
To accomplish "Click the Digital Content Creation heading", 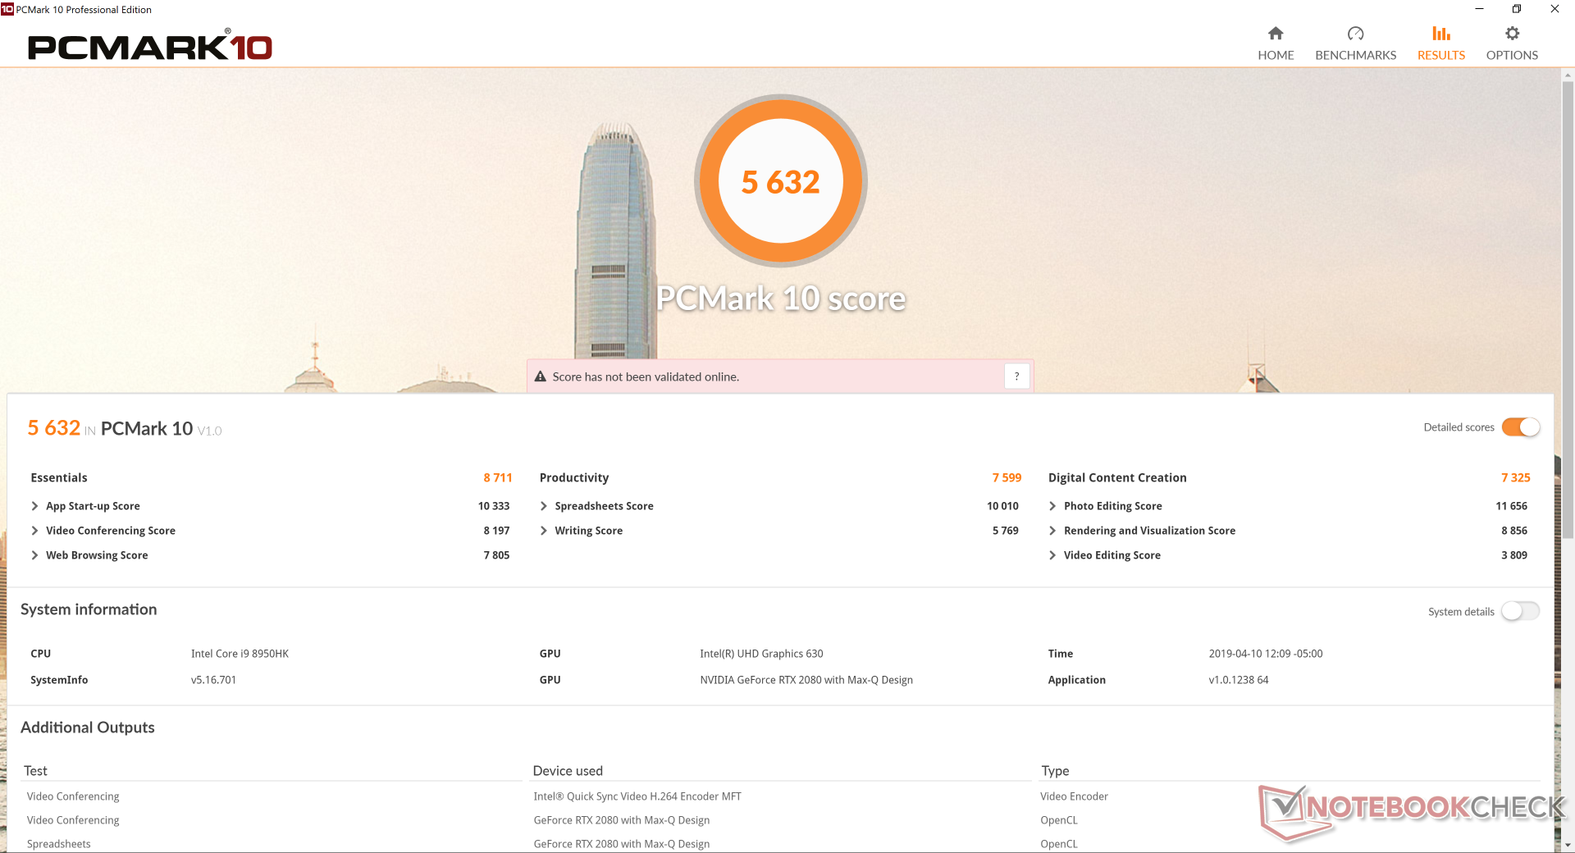I will coord(1117,477).
